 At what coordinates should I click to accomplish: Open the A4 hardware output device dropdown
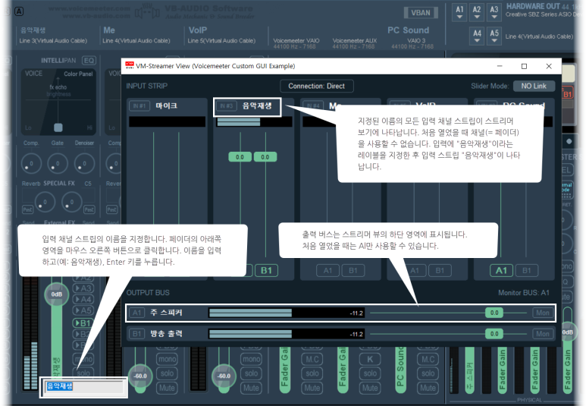pyautogui.click(x=477, y=36)
